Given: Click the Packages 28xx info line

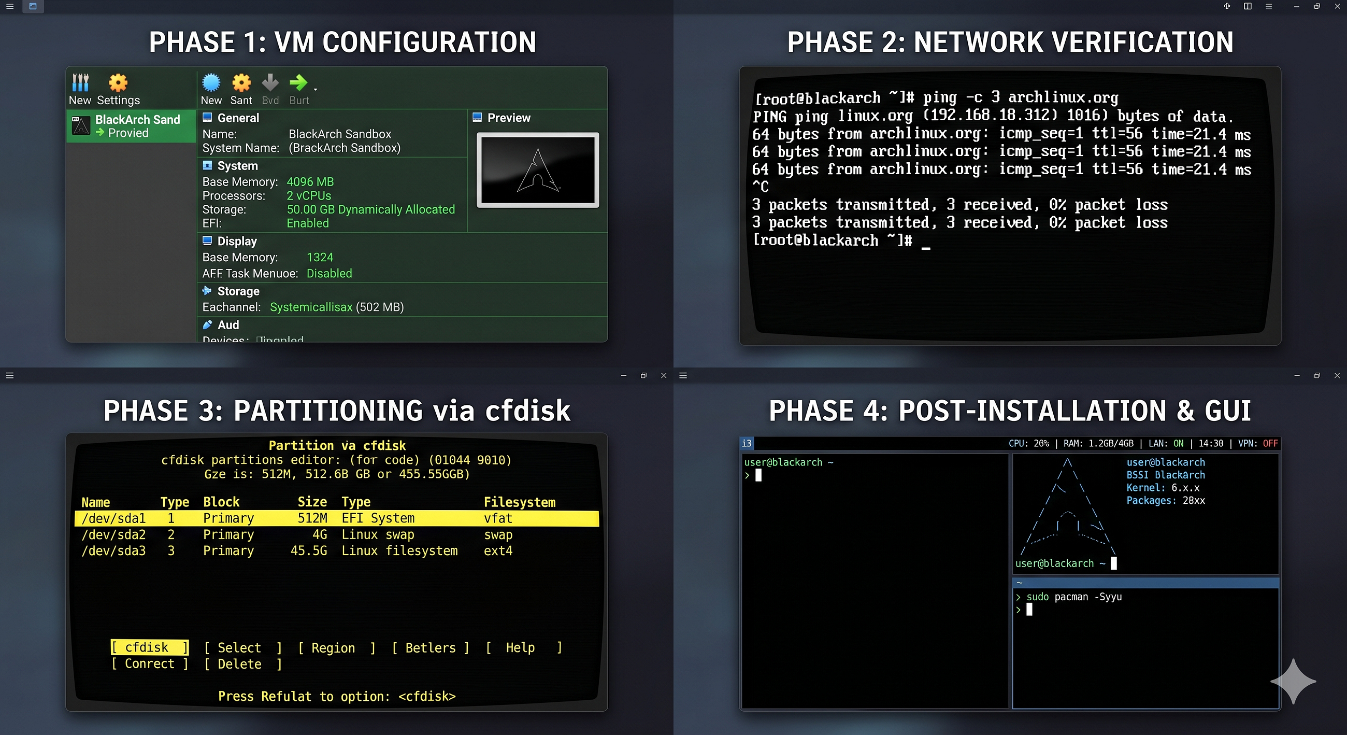Looking at the screenshot, I should tap(1166, 500).
